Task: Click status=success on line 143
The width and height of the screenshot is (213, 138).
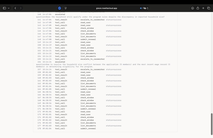Action: [114, 25]
